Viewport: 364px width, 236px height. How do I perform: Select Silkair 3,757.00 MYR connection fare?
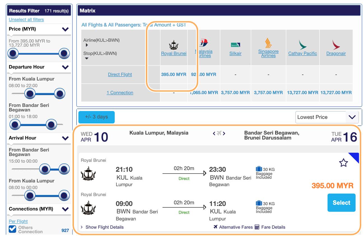pos(235,92)
